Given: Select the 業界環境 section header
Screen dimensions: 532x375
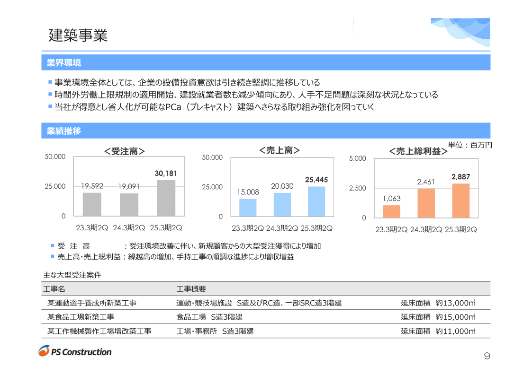Looking at the screenshot, I should pyautogui.click(x=266, y=63).
